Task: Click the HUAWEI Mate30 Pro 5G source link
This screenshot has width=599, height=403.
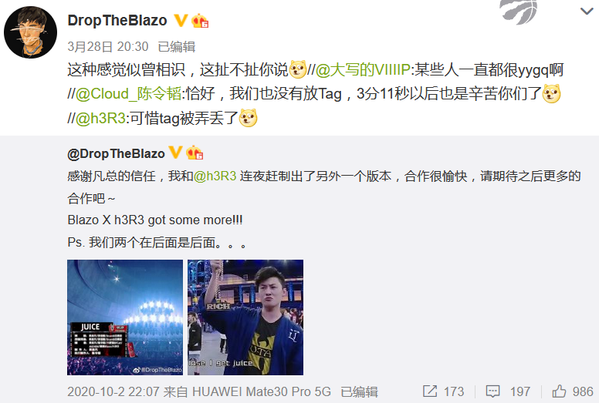Action: tap(262, 391)
